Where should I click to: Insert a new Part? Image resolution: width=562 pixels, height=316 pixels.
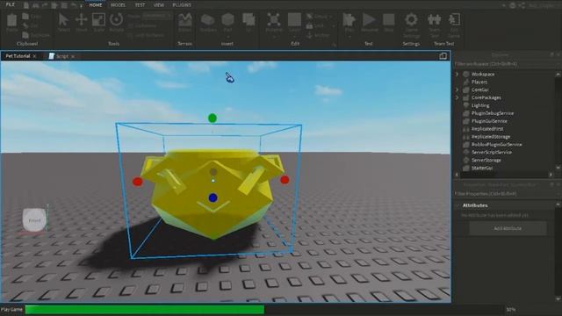tap(227, 19)
